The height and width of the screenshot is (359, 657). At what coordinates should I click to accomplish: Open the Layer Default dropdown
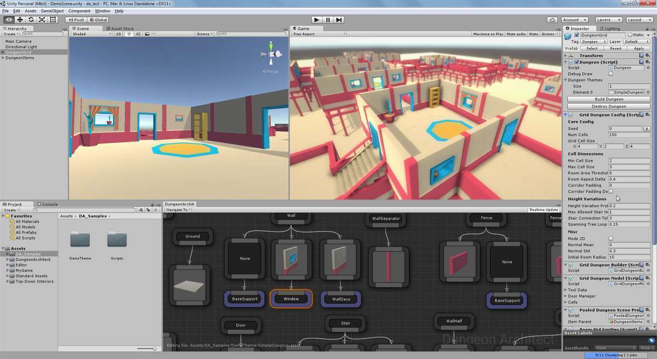pyautogui.click(x=637, y=42)
